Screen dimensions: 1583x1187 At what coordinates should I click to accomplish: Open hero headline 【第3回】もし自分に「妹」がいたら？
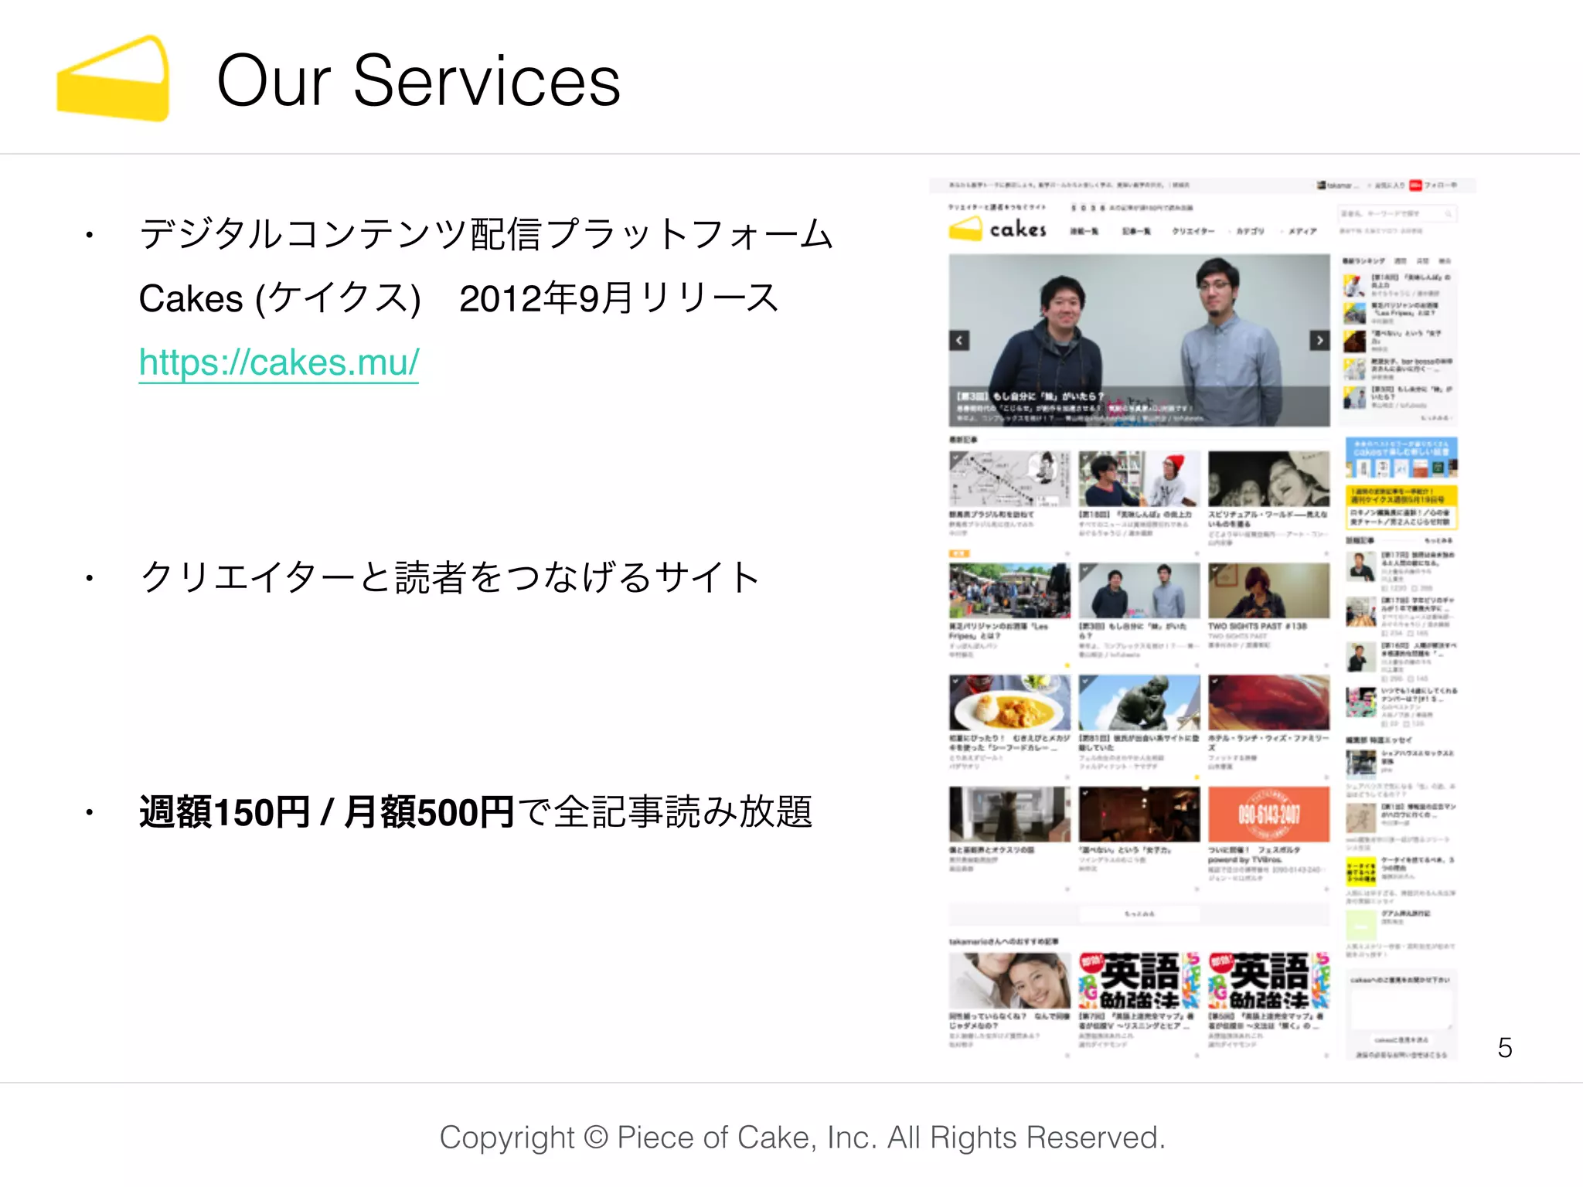pyautogui.click(x=1031, y=396)
